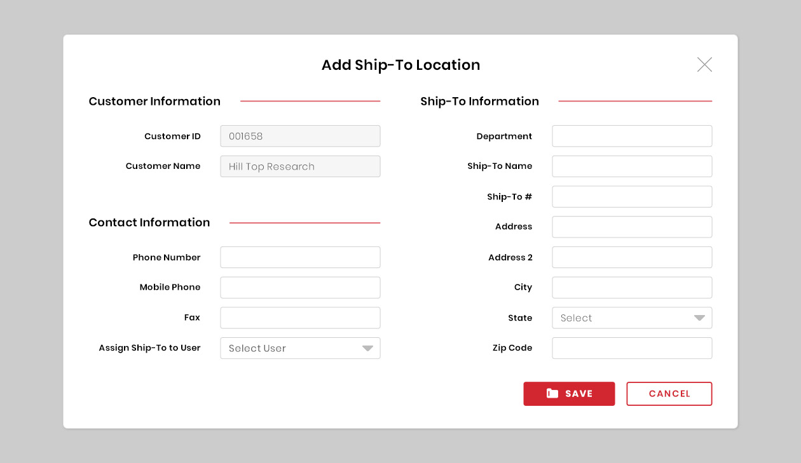This screenshot has height=463, width=801.
Task: Click the Zip Code field
Action: point(632,348)
